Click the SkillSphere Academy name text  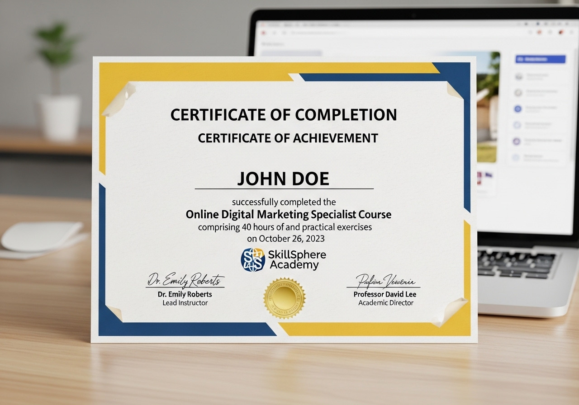(297, 259)
